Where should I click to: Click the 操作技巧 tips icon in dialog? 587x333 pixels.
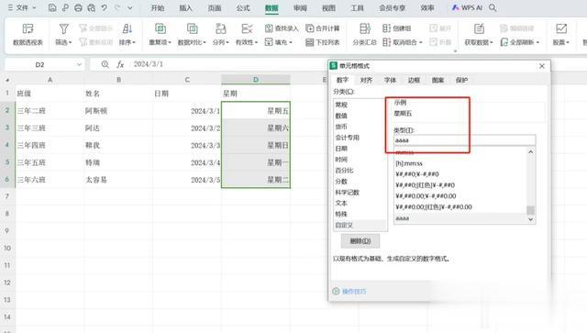coord(336,291)
